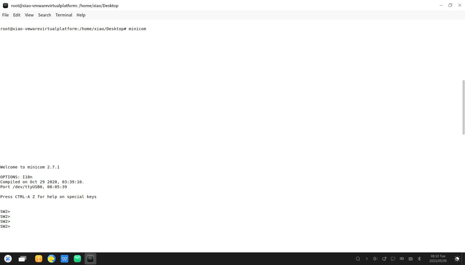Toggle night mode sun-moon tray icon
This screenshot has height=265, width=465.
tap(457, 259)
